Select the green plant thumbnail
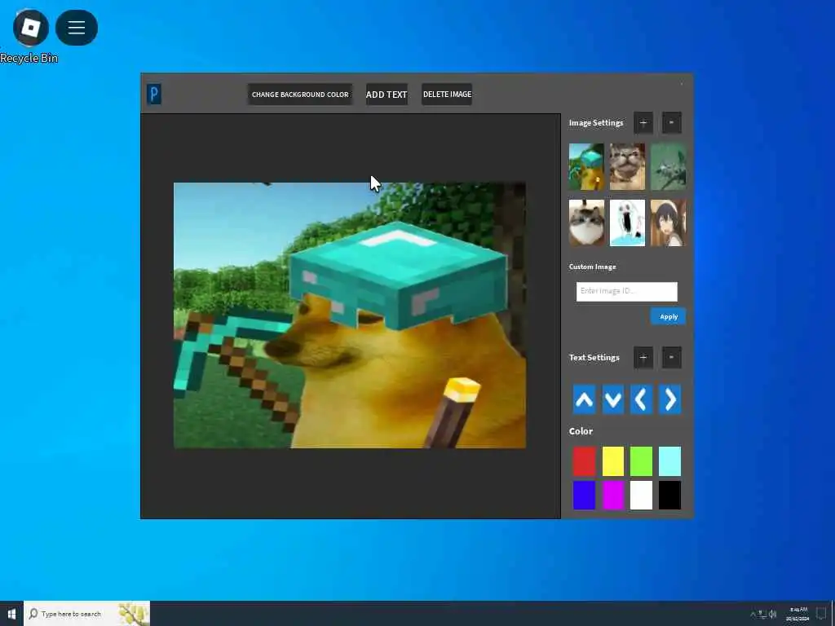This screenshot has height=626, width=835. (x=669, y=166)
